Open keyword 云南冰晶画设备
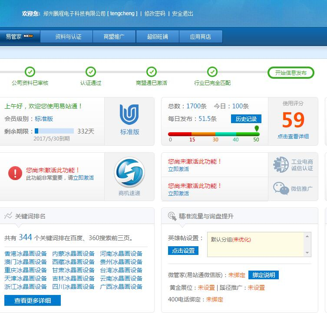The height and width of the screenshot is (318, 327). (121, 278)
